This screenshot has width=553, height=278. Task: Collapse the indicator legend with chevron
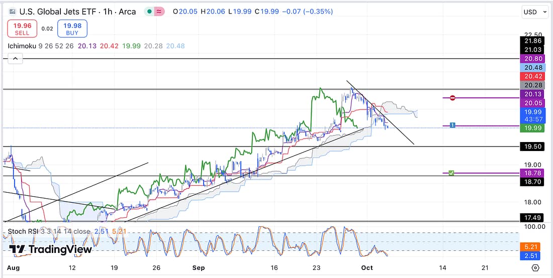[x=15, y=59]
